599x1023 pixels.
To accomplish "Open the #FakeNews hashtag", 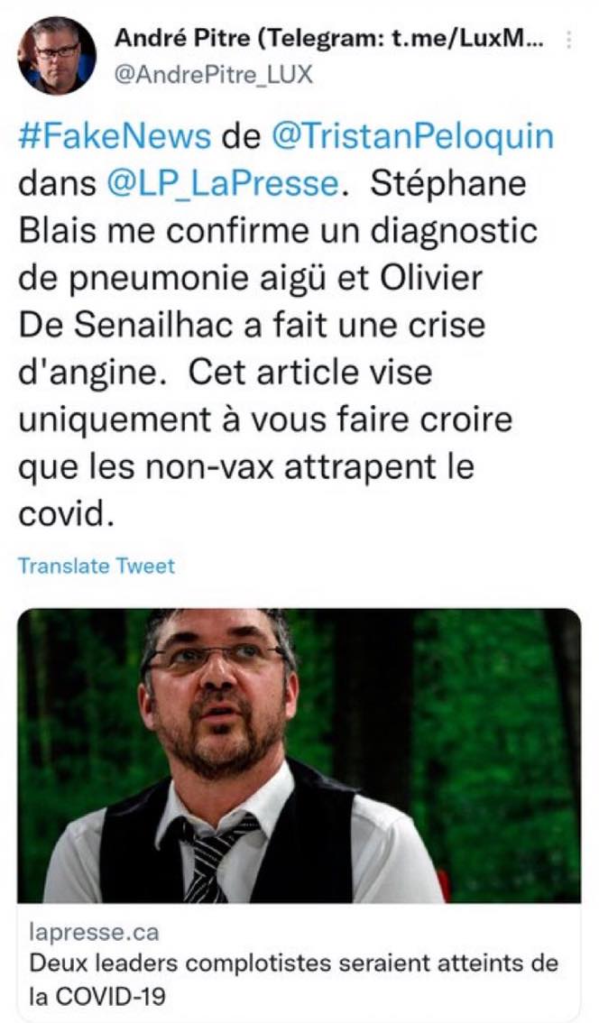I will (115, 138).
